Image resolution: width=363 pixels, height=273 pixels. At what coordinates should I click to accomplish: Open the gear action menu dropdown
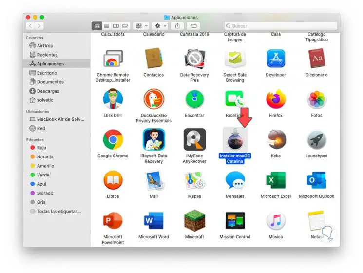(160, 26)
